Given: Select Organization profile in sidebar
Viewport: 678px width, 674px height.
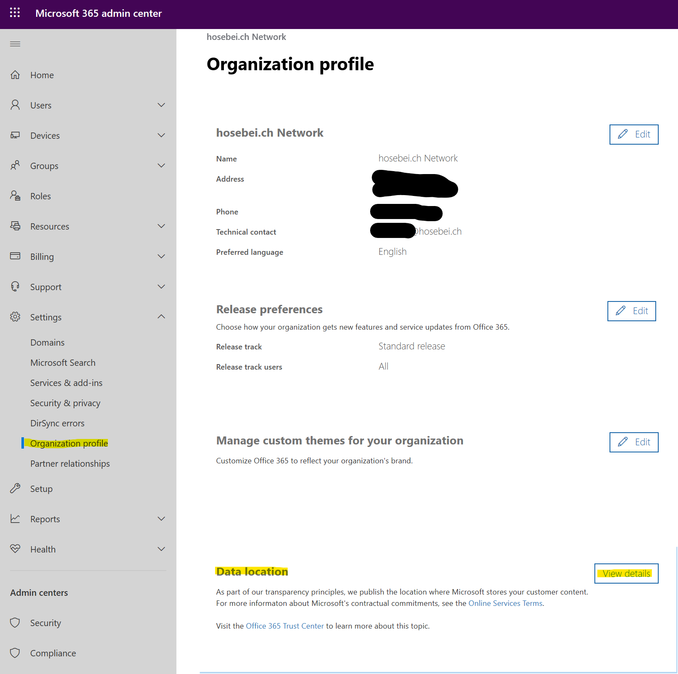Looking at the screenshot, I should click(x=69, y=444).
